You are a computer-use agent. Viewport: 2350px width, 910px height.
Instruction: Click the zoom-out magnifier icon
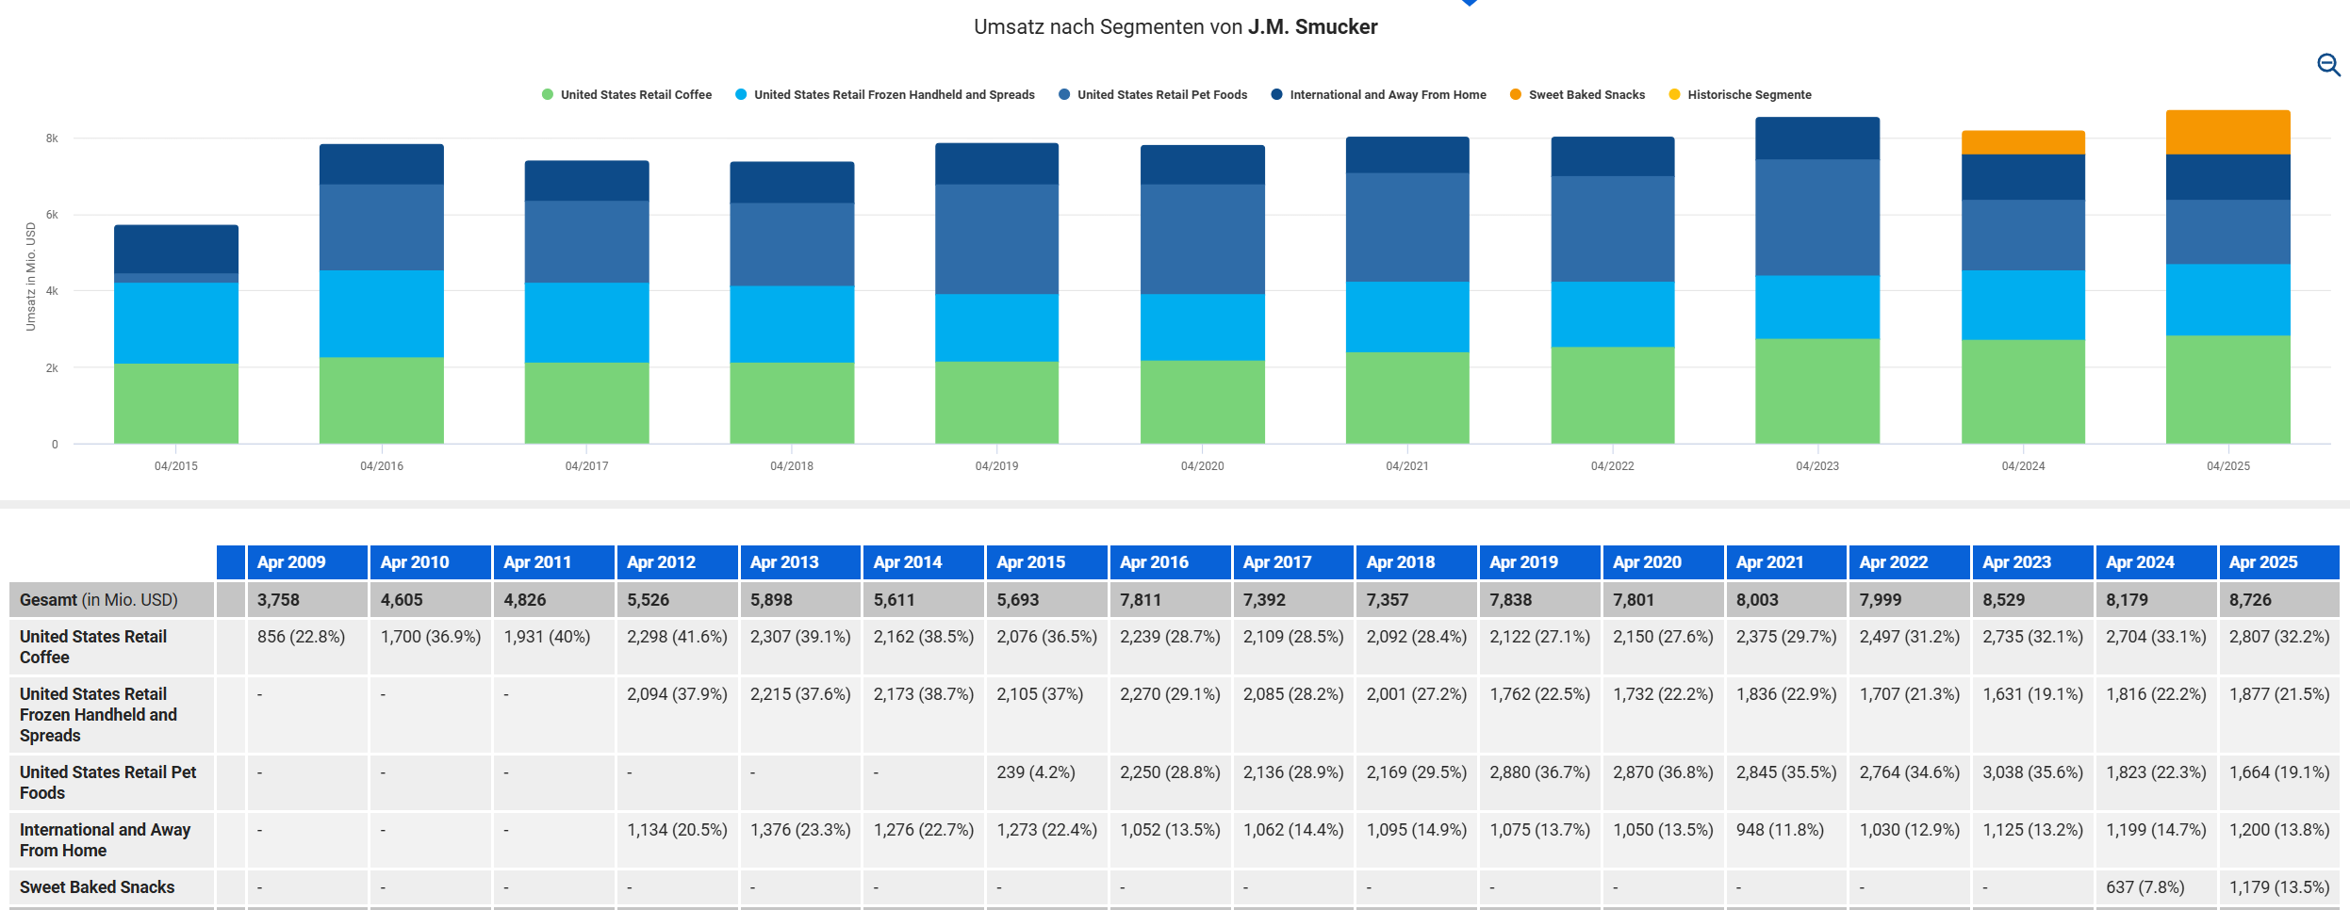coord(2327,64)
